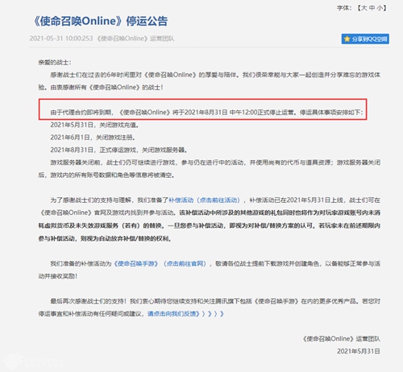Open the 《使命召唤手游》 link

(x=136, y=263)
